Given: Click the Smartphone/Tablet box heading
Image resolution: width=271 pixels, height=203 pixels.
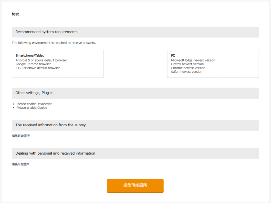Looking at the screenshot, I should (x=30, y=56).
